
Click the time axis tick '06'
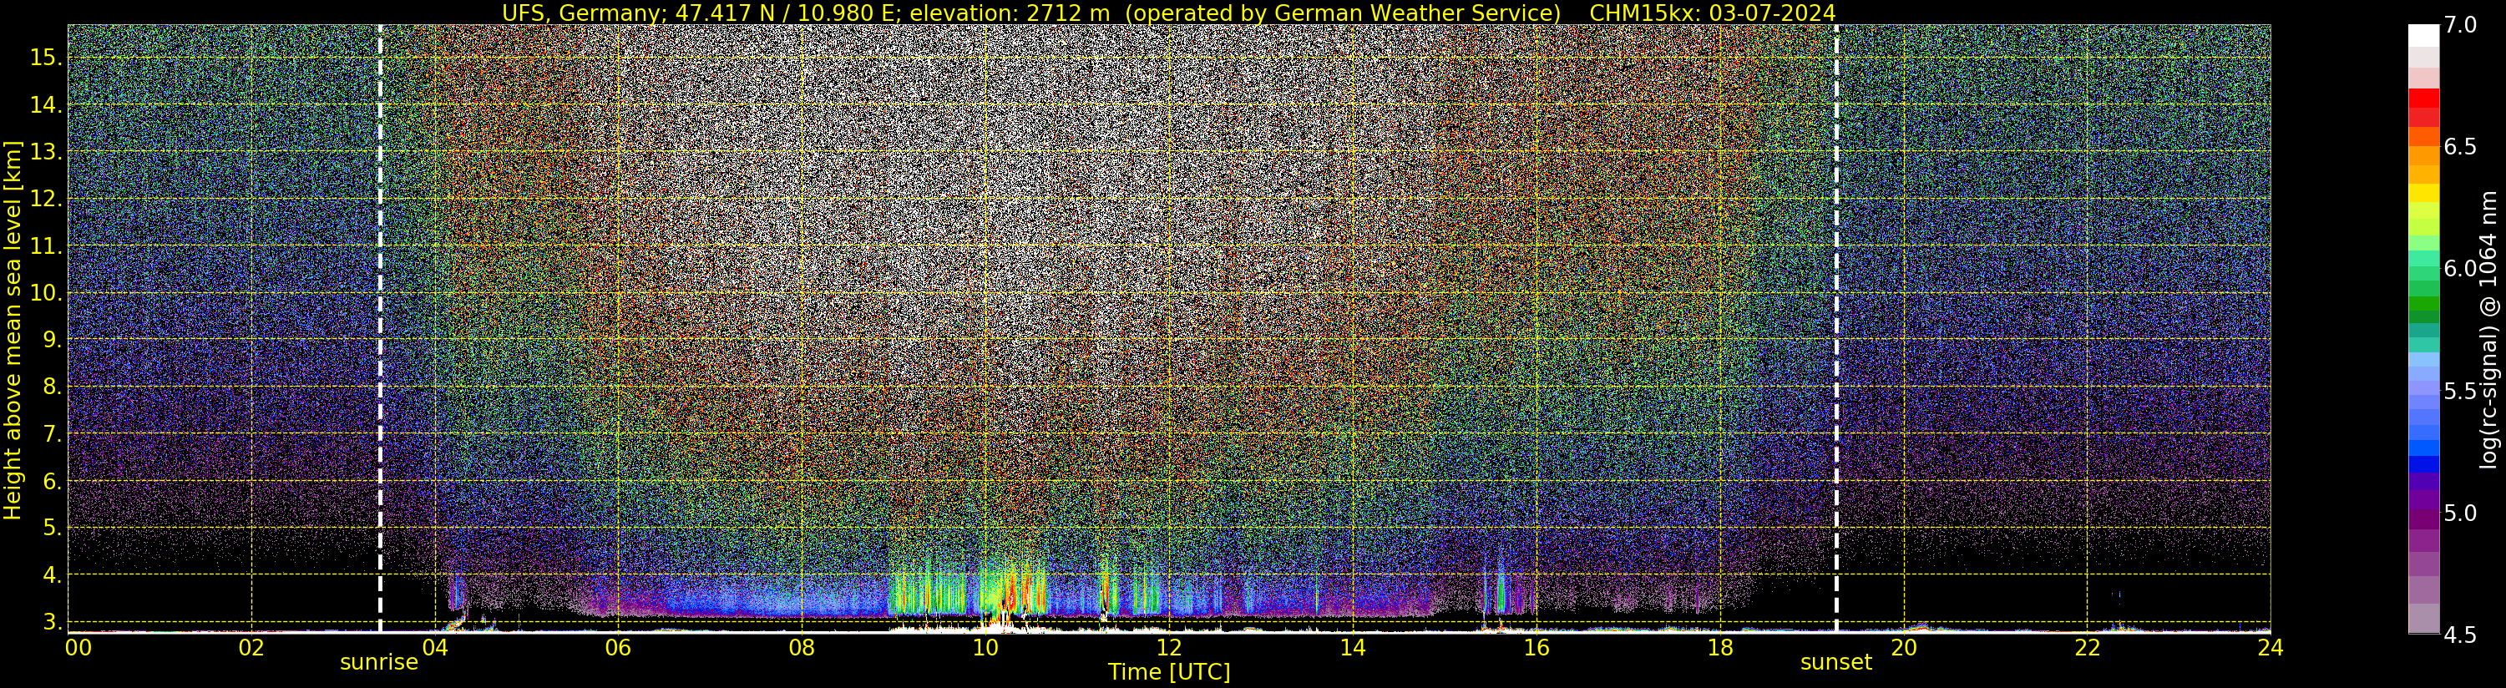pos(618,647)
